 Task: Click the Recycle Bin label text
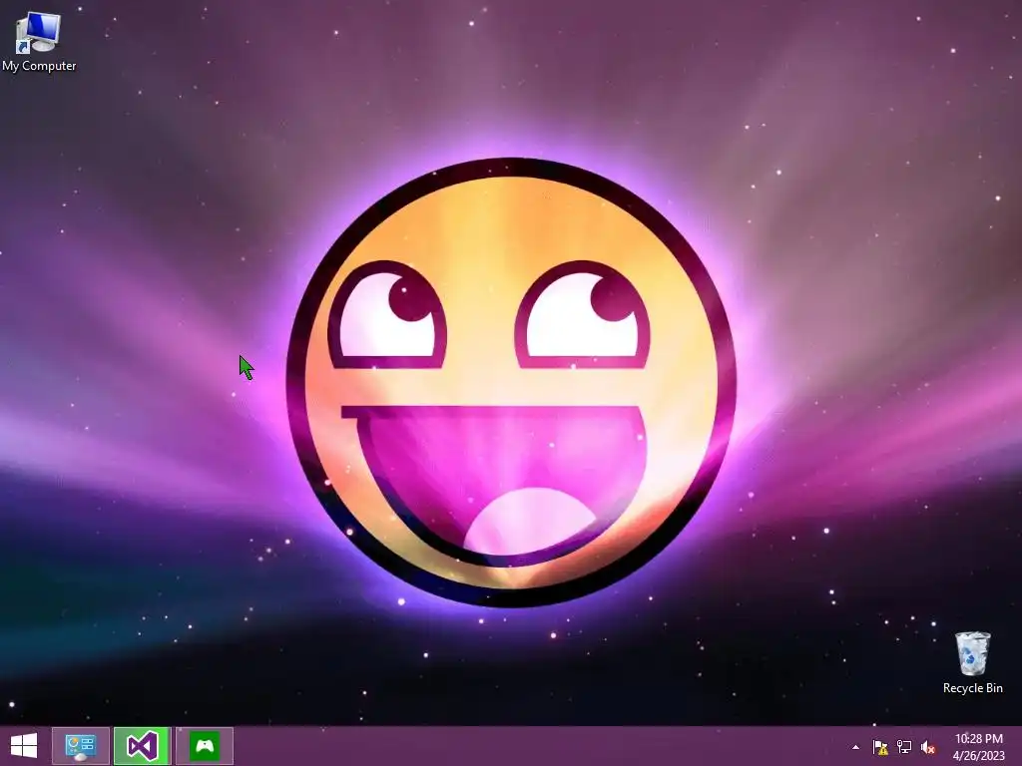coord(972,688)
